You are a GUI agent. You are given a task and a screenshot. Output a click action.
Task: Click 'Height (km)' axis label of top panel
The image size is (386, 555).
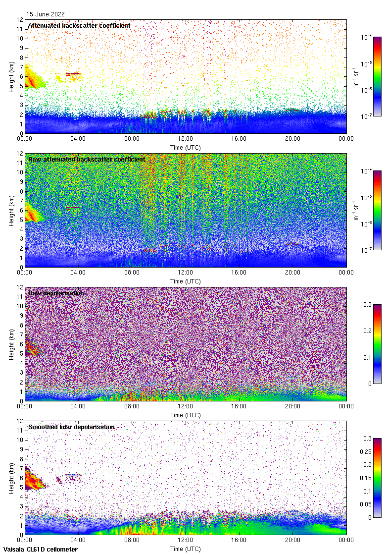11,76
